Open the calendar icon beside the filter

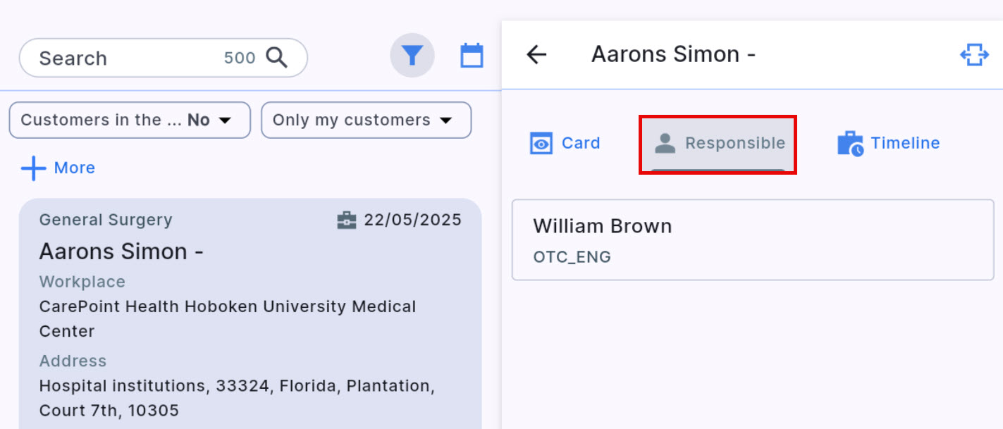tap(472, 54)
